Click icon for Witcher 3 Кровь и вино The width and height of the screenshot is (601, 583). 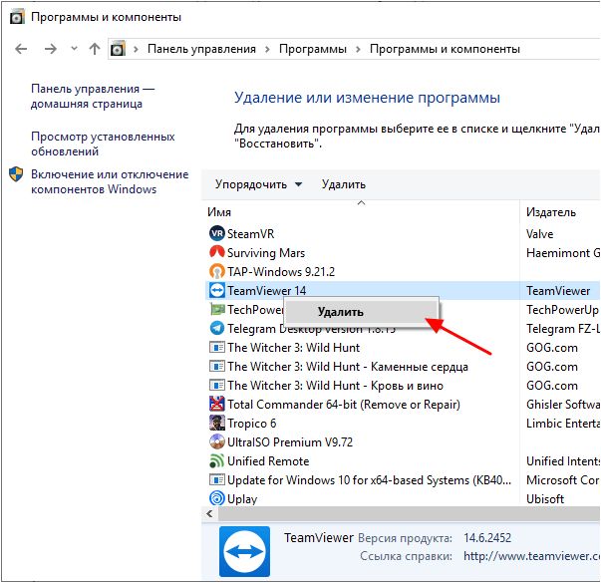(x=217, y=385)
